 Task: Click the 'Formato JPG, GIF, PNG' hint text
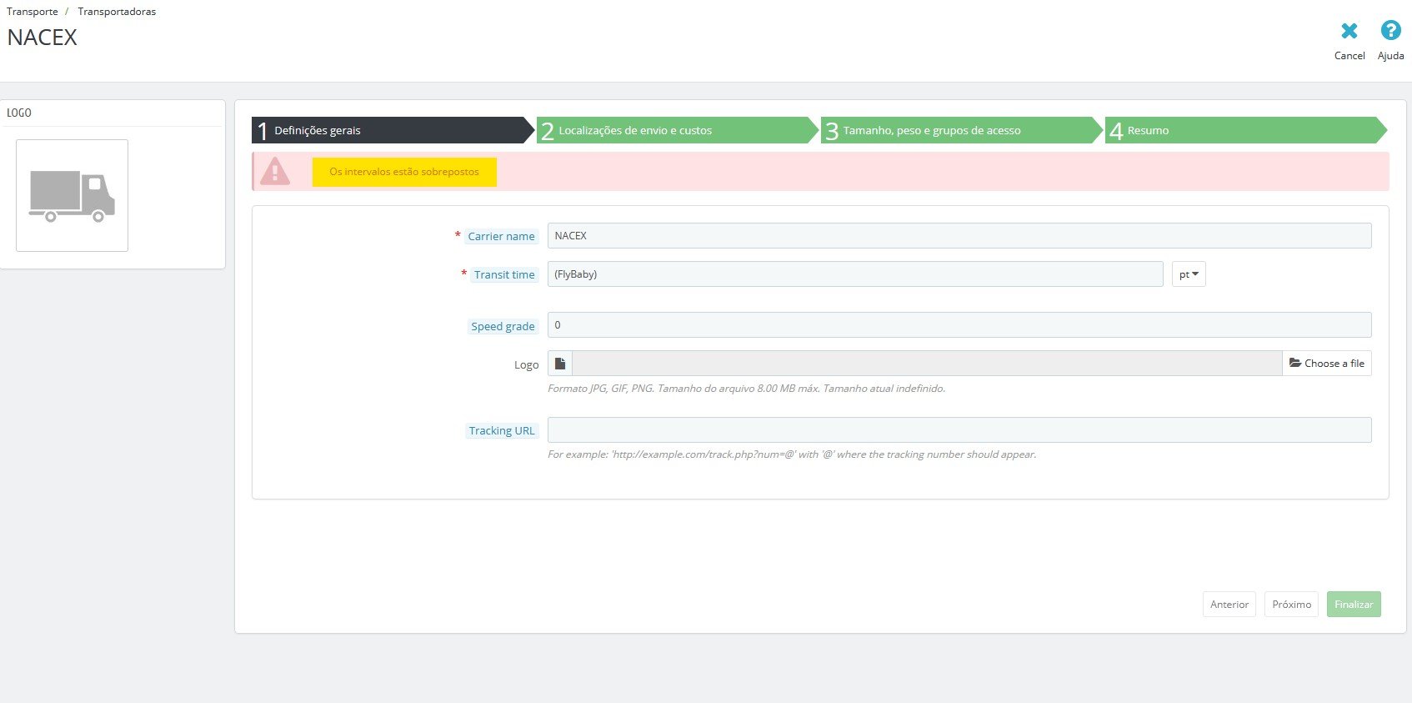[746, 389]
